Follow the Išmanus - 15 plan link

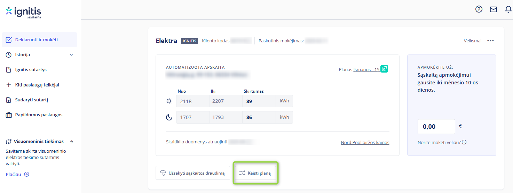tap(366, 69)
